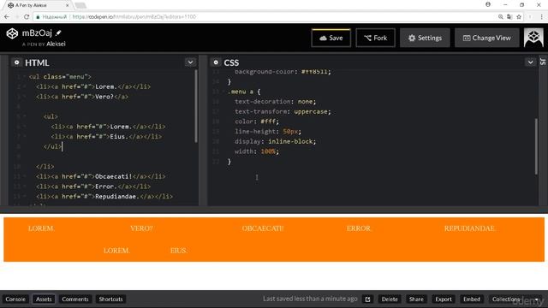Edit pen title using pencil icon
548x308 pixels.
tap(58, 33)
